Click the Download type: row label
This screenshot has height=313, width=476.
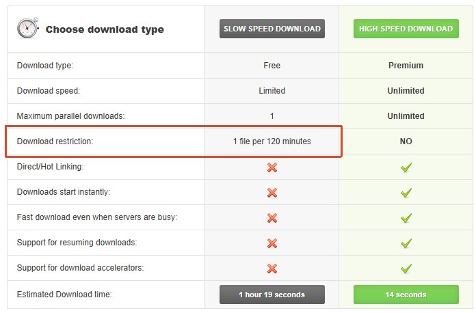pyautogui.click(x=45, y=66)
